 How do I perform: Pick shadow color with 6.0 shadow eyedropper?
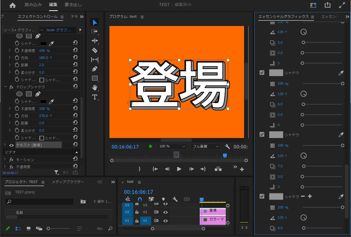pyautogui.click(x=341, y=73)
